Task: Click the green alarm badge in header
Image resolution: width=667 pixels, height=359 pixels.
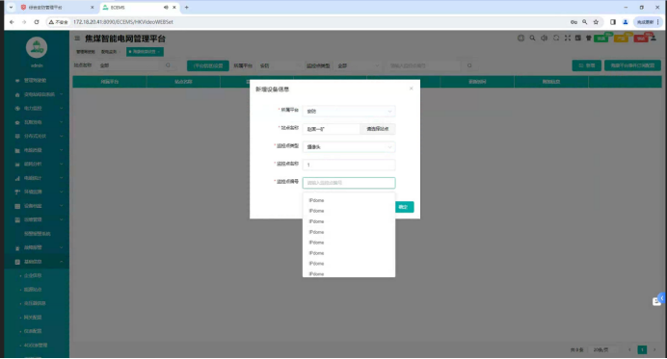Action: (601, 38)
